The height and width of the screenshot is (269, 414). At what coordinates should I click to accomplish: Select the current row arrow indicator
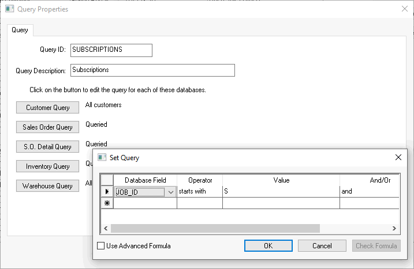click(x=107, y=191)
